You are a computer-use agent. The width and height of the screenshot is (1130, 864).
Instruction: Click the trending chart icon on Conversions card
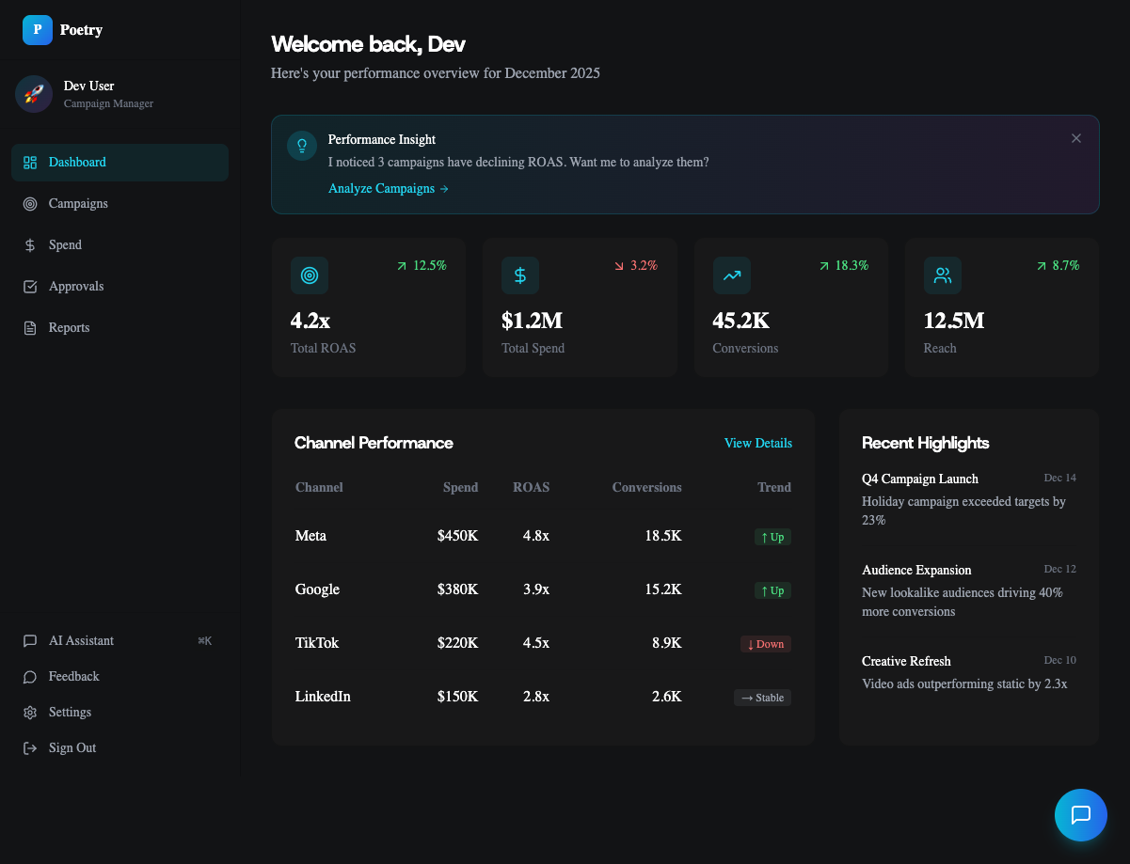pyautogui.click(x=731, y=275)
